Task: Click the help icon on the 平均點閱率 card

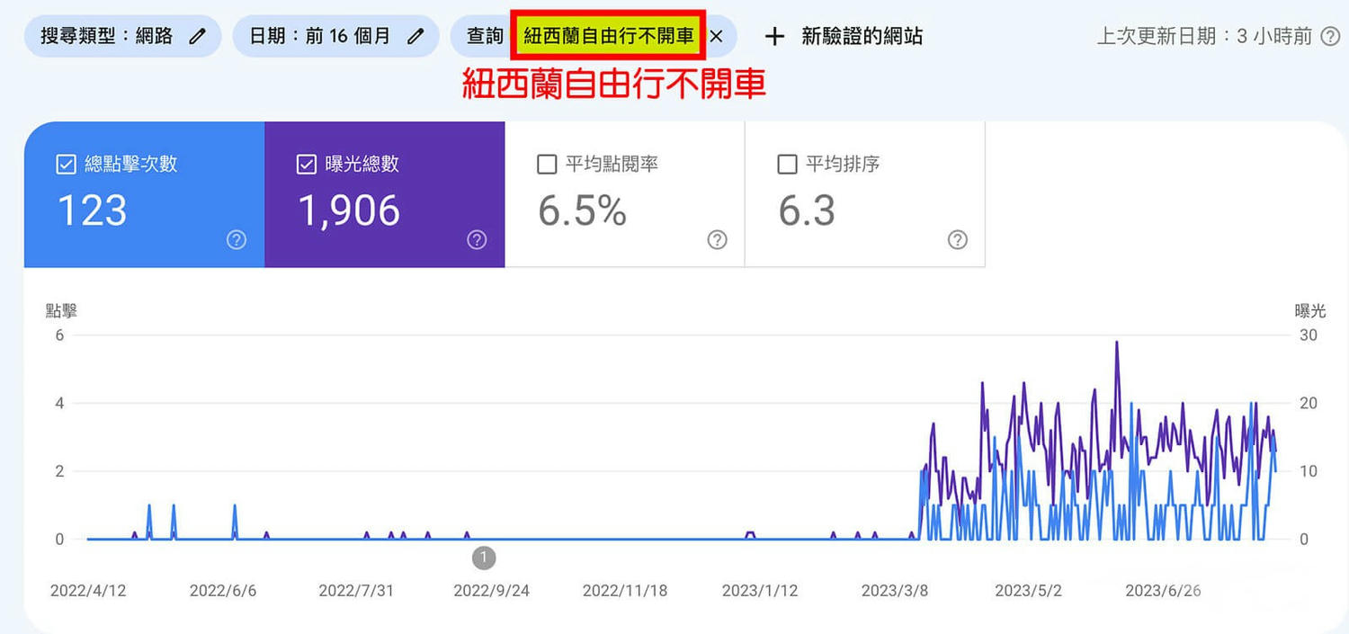Action: pos(717,240)
